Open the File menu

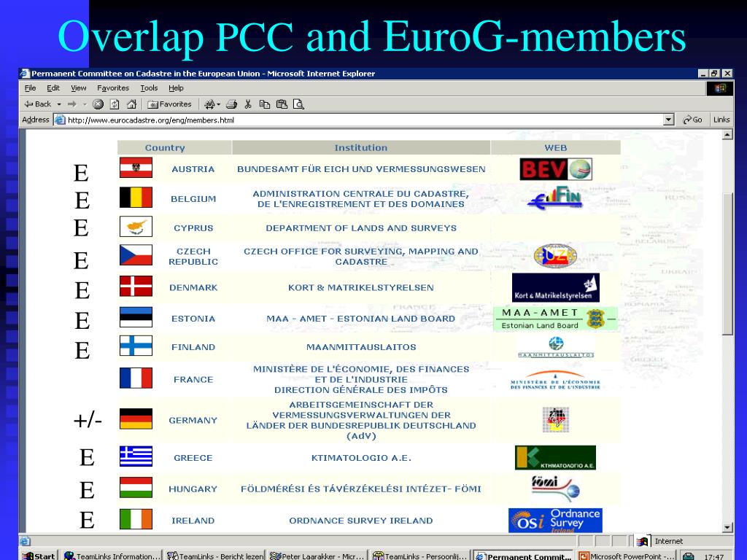(x=30, y=87)
